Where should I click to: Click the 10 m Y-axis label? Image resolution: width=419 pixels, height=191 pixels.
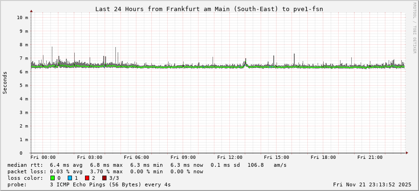[x=22, y=17]
